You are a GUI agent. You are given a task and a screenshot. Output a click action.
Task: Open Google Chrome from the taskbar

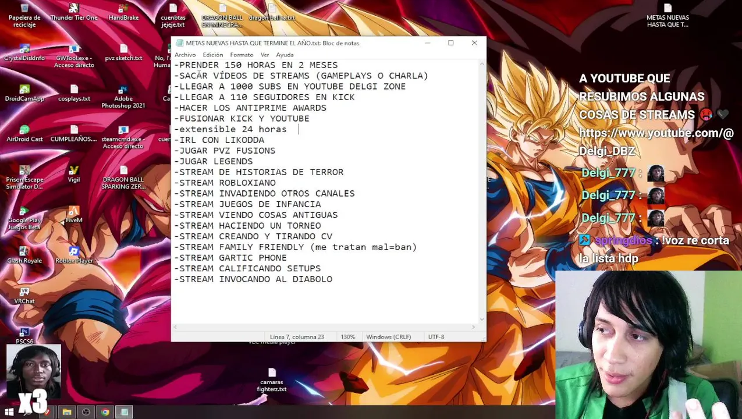pyautogui.click(x=105, y=412)
